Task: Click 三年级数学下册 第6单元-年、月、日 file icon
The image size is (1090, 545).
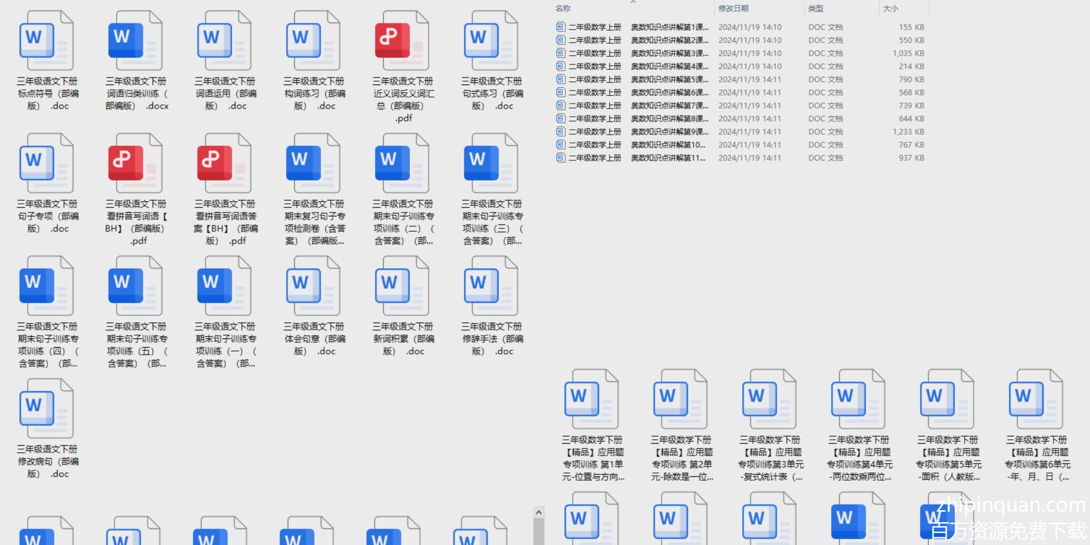Action: pos(1035,399)
